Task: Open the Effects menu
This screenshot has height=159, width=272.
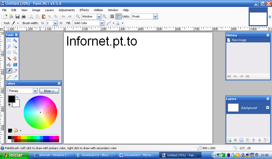Action: coord(84,10)
